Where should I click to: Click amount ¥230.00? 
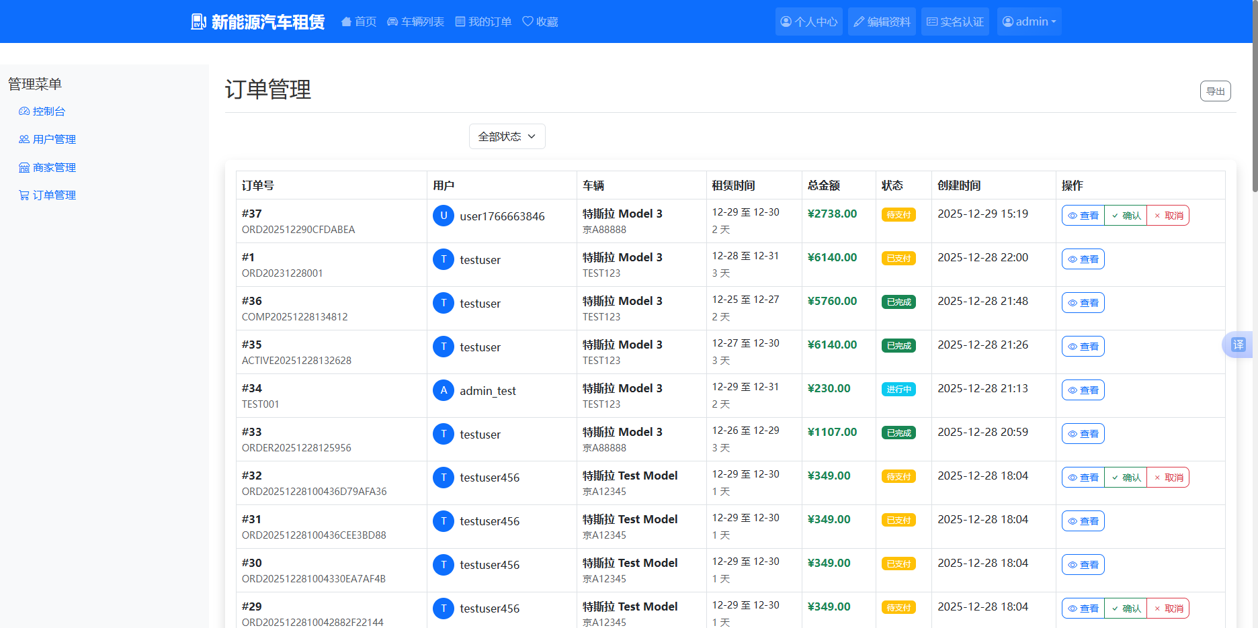point(829,388)
